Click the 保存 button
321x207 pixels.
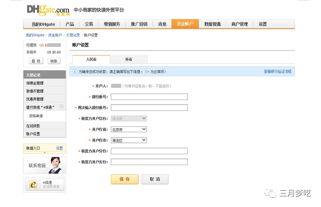[125, 179]
